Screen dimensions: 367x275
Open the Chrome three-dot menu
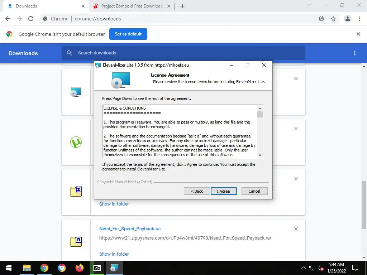click(359, 19)
